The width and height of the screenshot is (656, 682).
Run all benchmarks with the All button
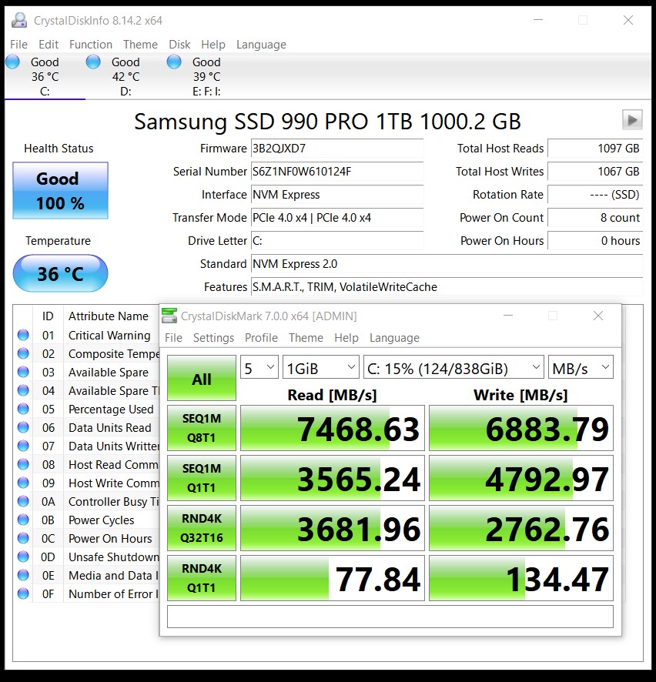202,378
